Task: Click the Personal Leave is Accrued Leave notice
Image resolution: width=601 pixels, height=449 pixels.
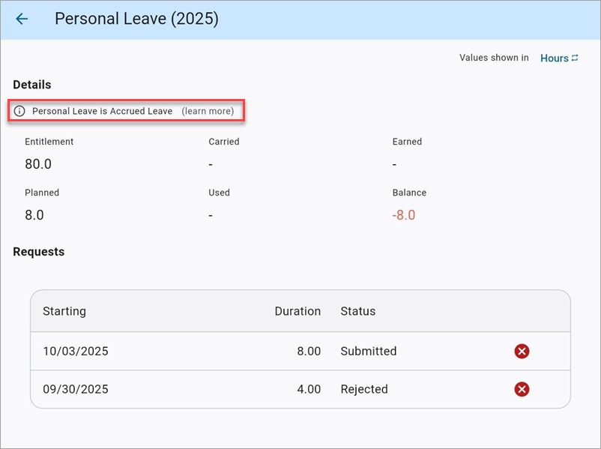Action: click(x=102, y=111)
